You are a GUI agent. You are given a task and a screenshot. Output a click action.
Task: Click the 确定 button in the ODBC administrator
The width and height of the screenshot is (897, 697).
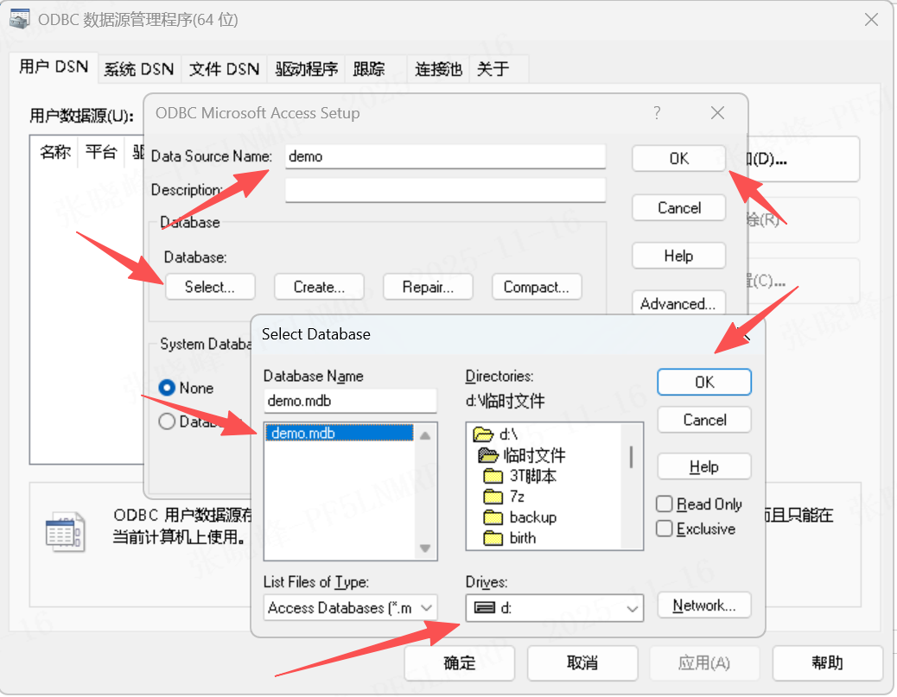(460, 663)
